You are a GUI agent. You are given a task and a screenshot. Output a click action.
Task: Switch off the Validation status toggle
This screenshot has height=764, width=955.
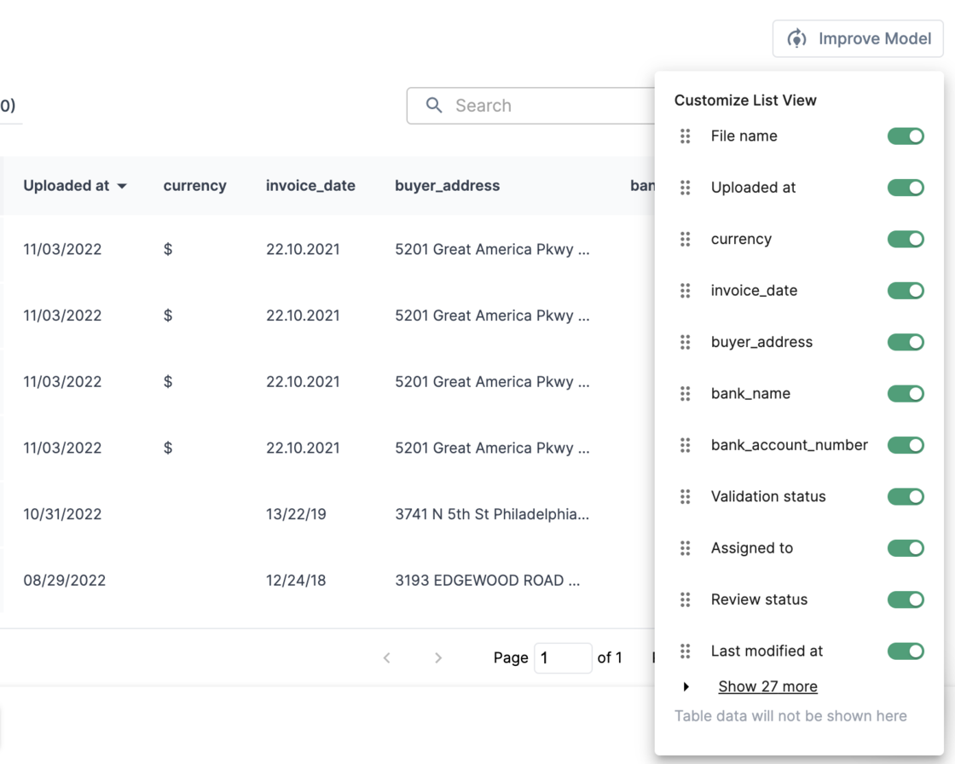point(906,496)
